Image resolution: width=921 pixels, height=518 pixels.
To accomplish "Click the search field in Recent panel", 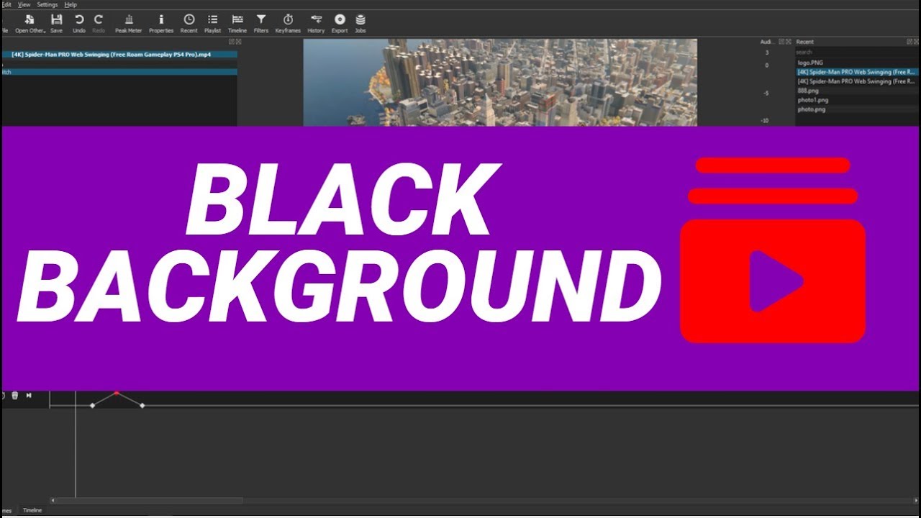I will [856, 53].
